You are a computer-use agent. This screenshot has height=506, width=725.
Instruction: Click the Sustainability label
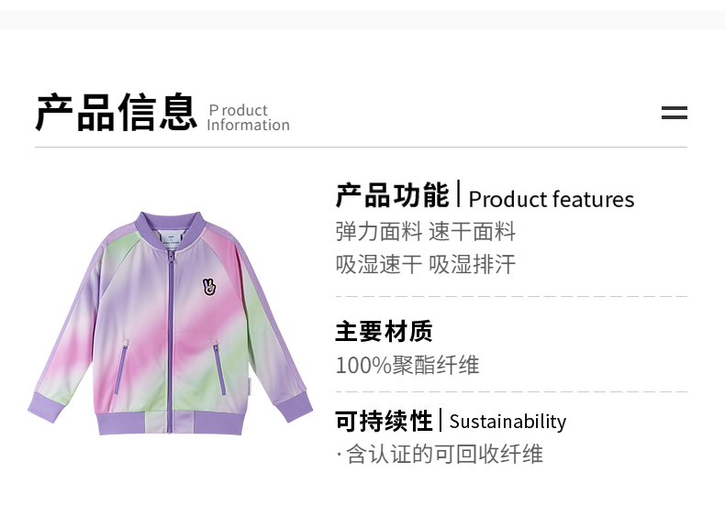tap(507, 422)
